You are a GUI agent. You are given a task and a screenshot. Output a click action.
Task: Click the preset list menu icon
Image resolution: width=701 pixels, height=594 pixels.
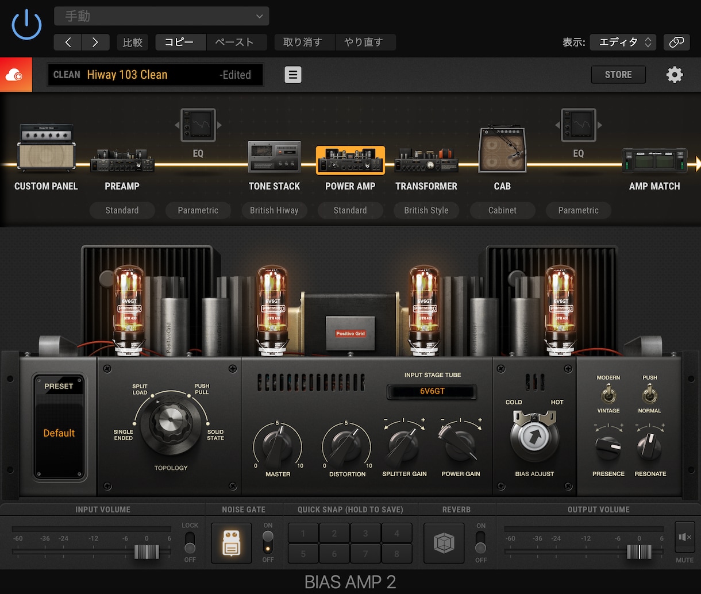(293, 75)
